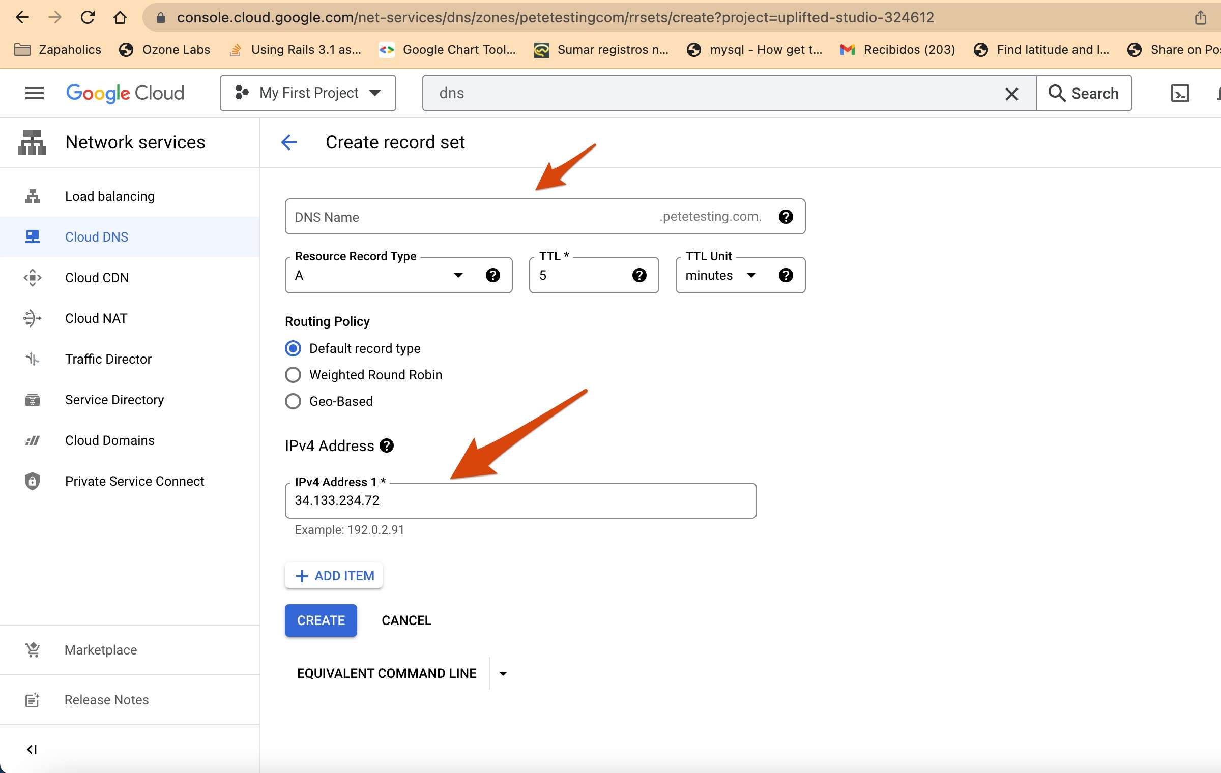Click the ADD ITEM button

[x=334, y=576]
